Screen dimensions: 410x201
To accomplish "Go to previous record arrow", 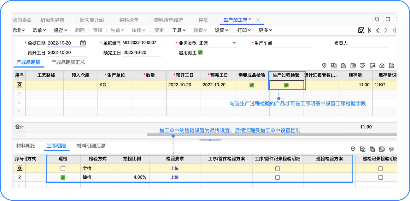I will point(378,30).
